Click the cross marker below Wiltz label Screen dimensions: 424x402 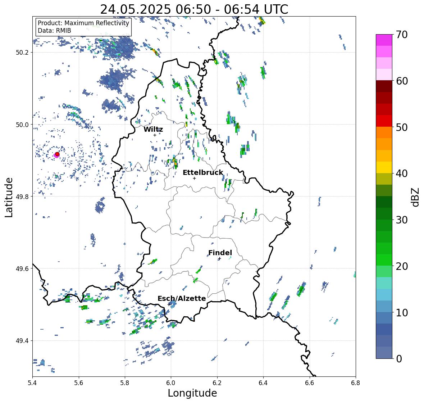click(155, 135)
